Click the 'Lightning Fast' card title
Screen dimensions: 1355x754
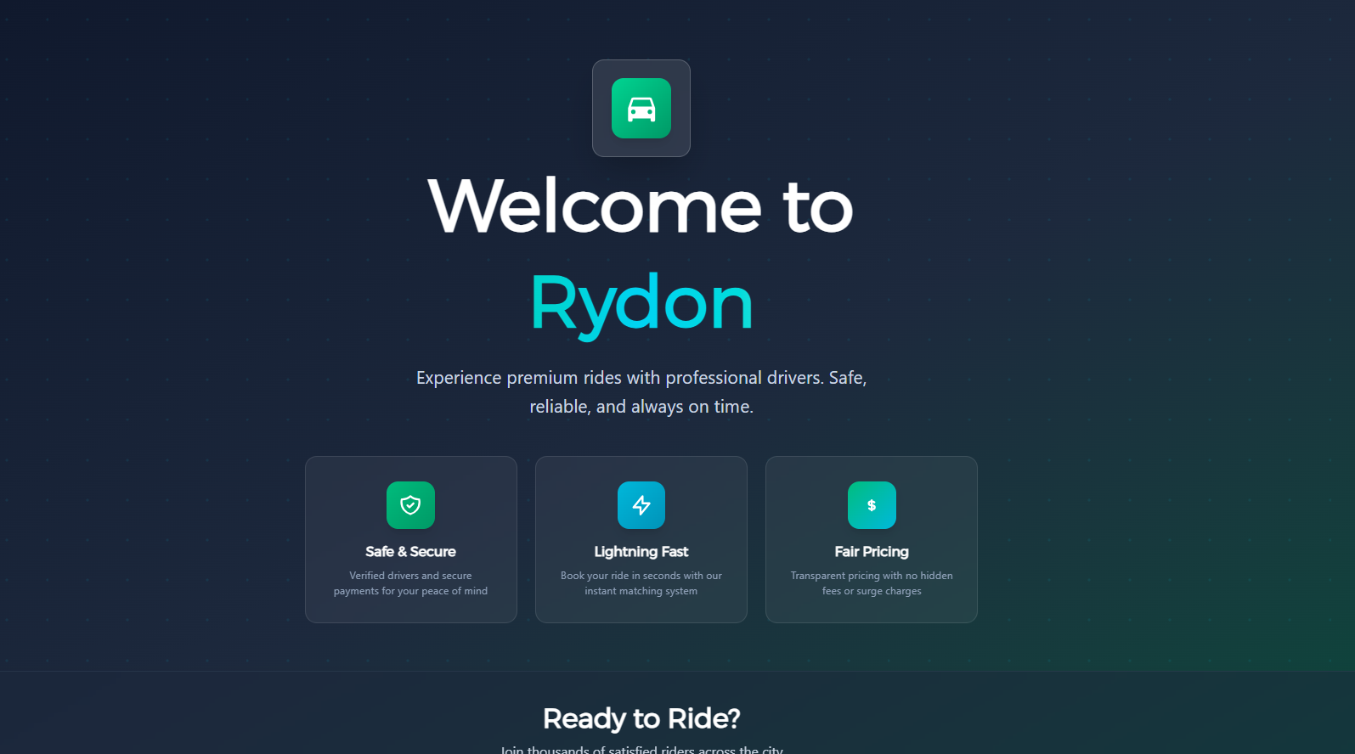coord(641,552)
